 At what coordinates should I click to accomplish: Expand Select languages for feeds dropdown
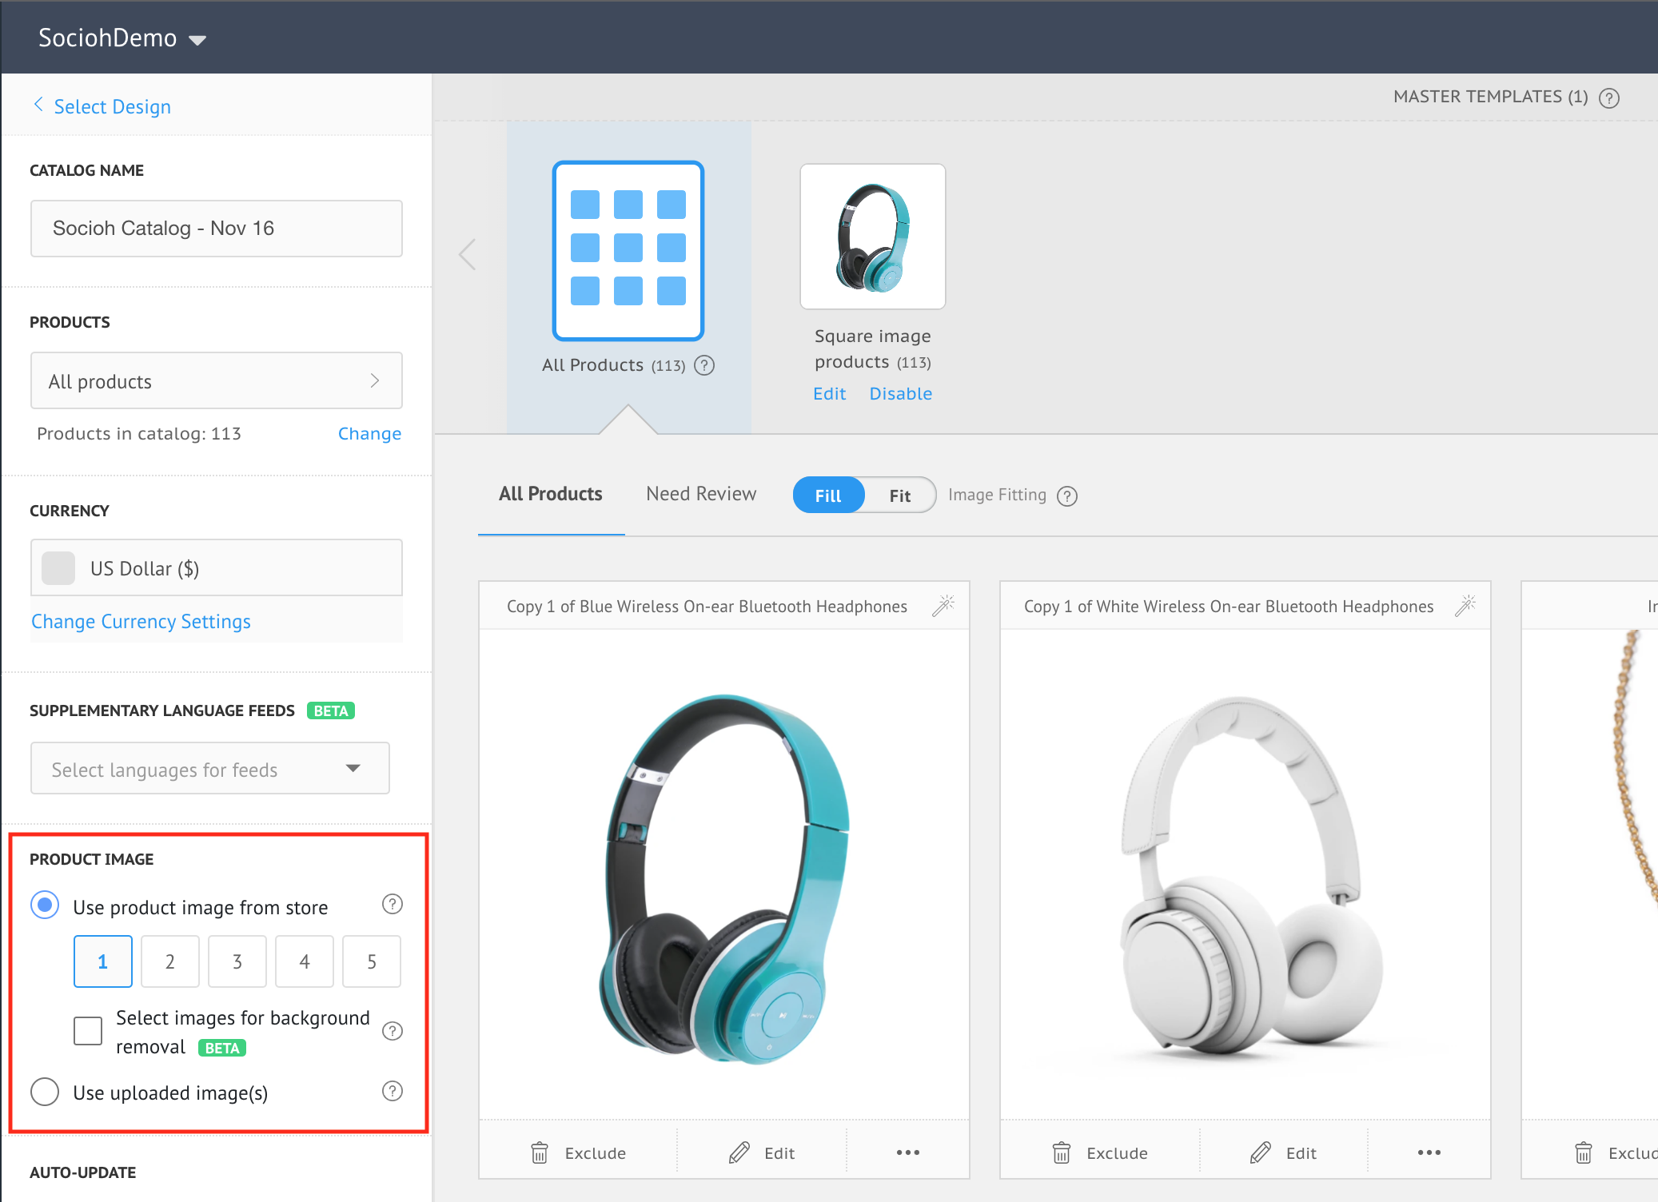point(353,768)
